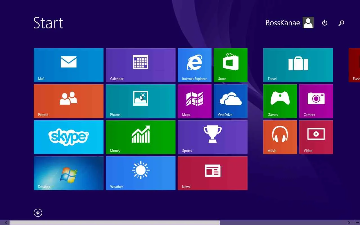Click the BossKanae user account picture
This screenshot has width=360, height=225.
[308, 23]
